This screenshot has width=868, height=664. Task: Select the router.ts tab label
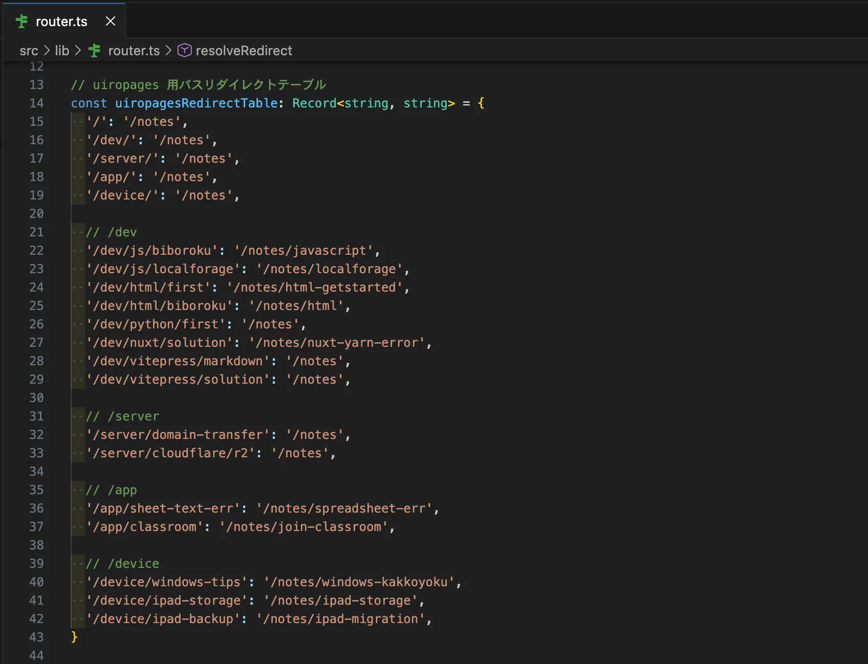coord(61,21)
